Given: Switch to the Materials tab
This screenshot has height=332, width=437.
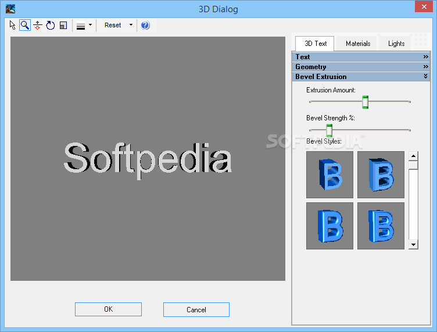Looking at the screenshot, I should (x=357, y=44).
